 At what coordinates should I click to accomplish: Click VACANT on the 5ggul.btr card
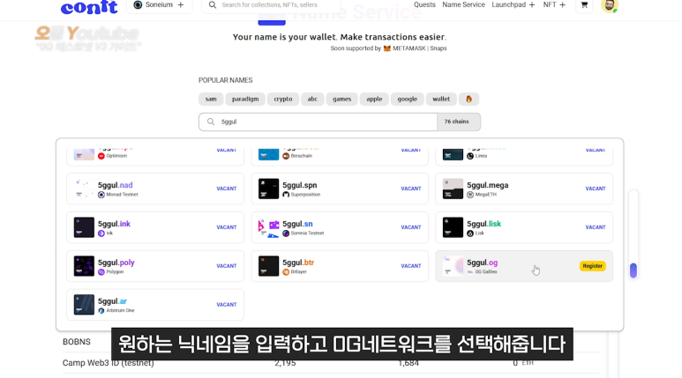tap(411, 266)
